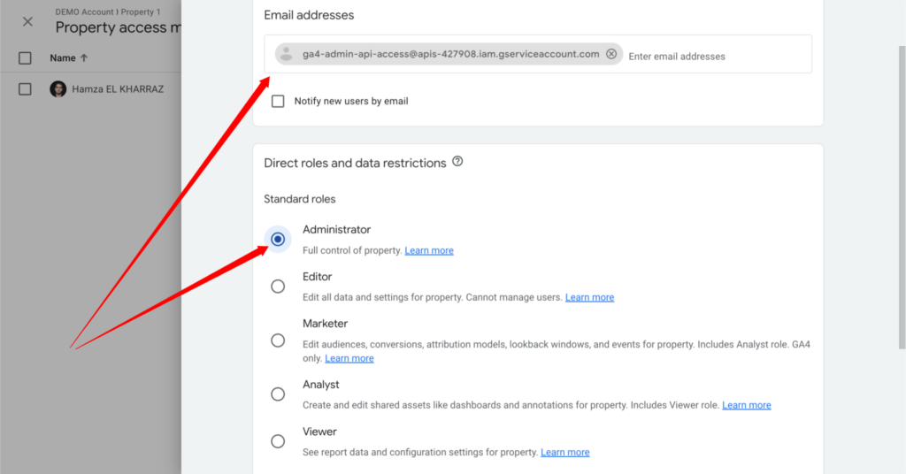The height and width of the screenshot is (474, 906).
Task: Remove the ga4-admin-api-access email chip
Action: click(x=611, y=54)
